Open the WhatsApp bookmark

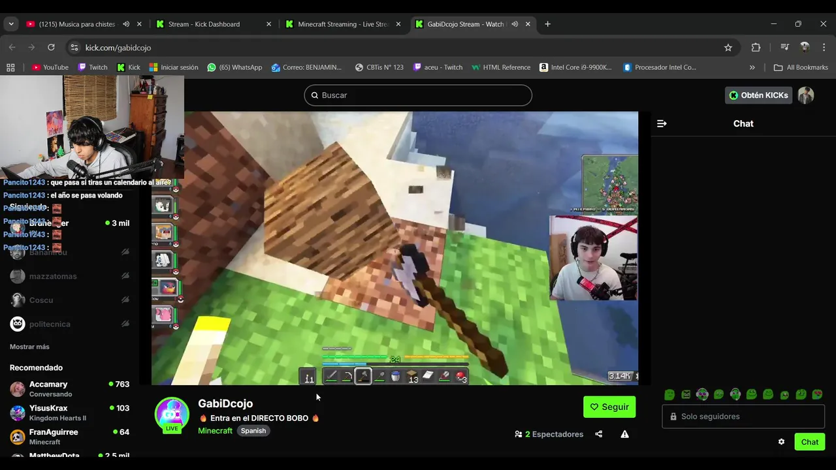click(x=234, y=67)
